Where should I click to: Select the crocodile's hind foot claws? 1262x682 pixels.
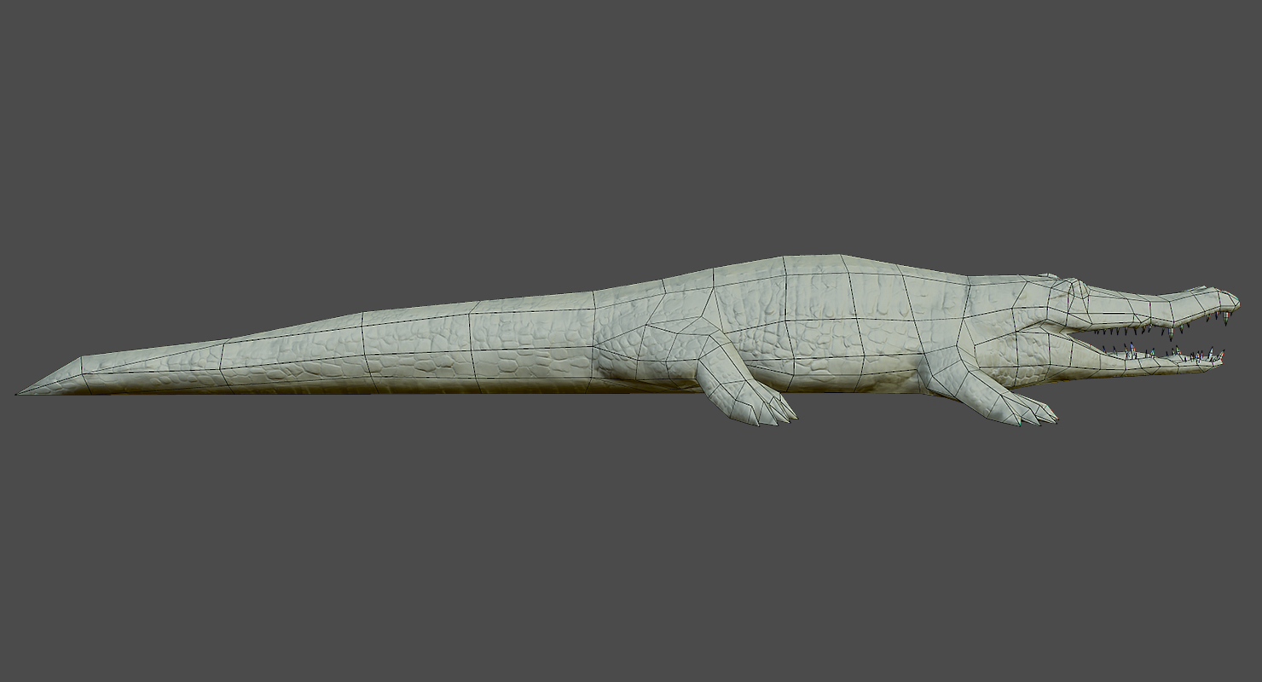tap(778, 414)
